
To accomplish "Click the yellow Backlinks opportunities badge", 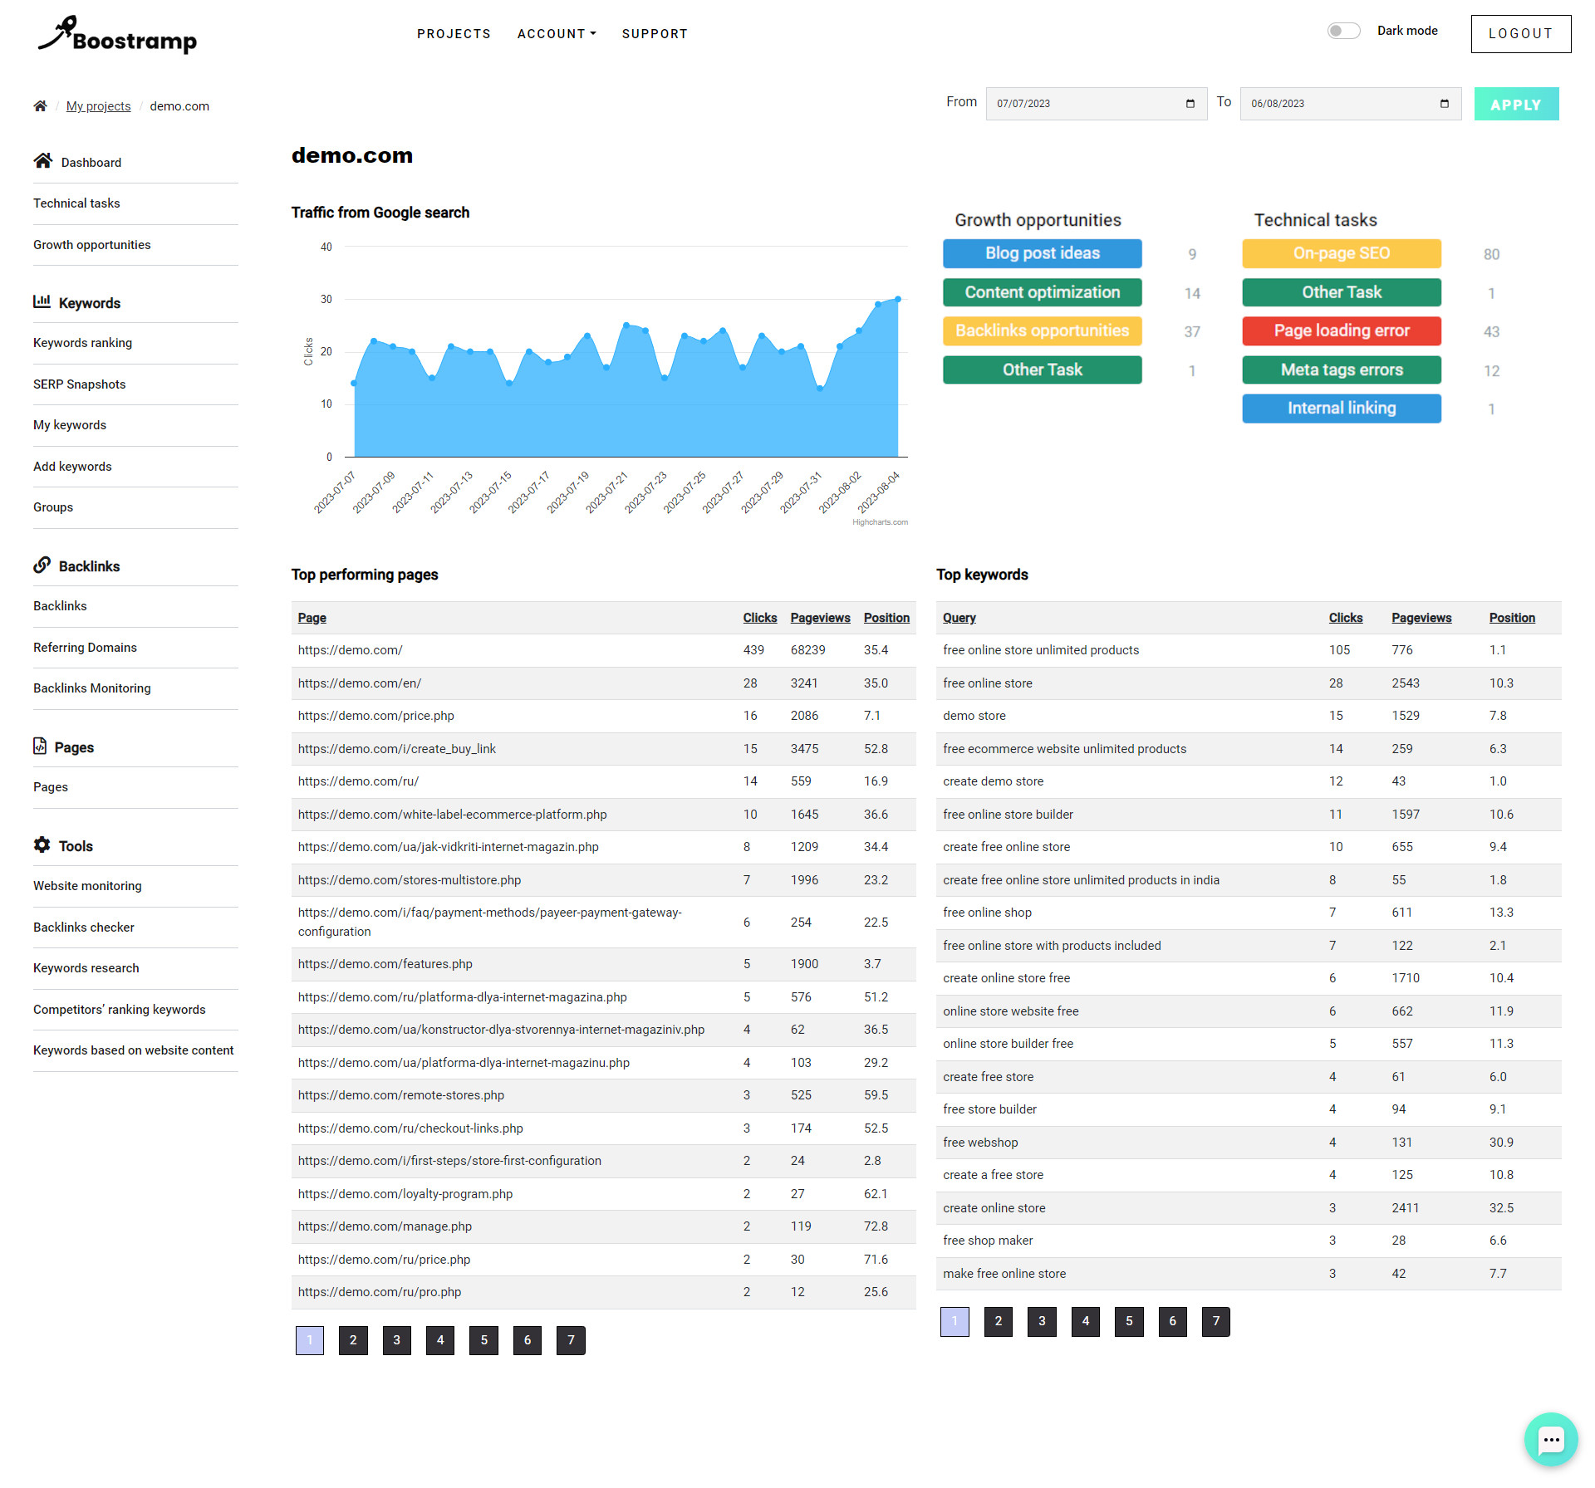I will tap(1042, 330).
